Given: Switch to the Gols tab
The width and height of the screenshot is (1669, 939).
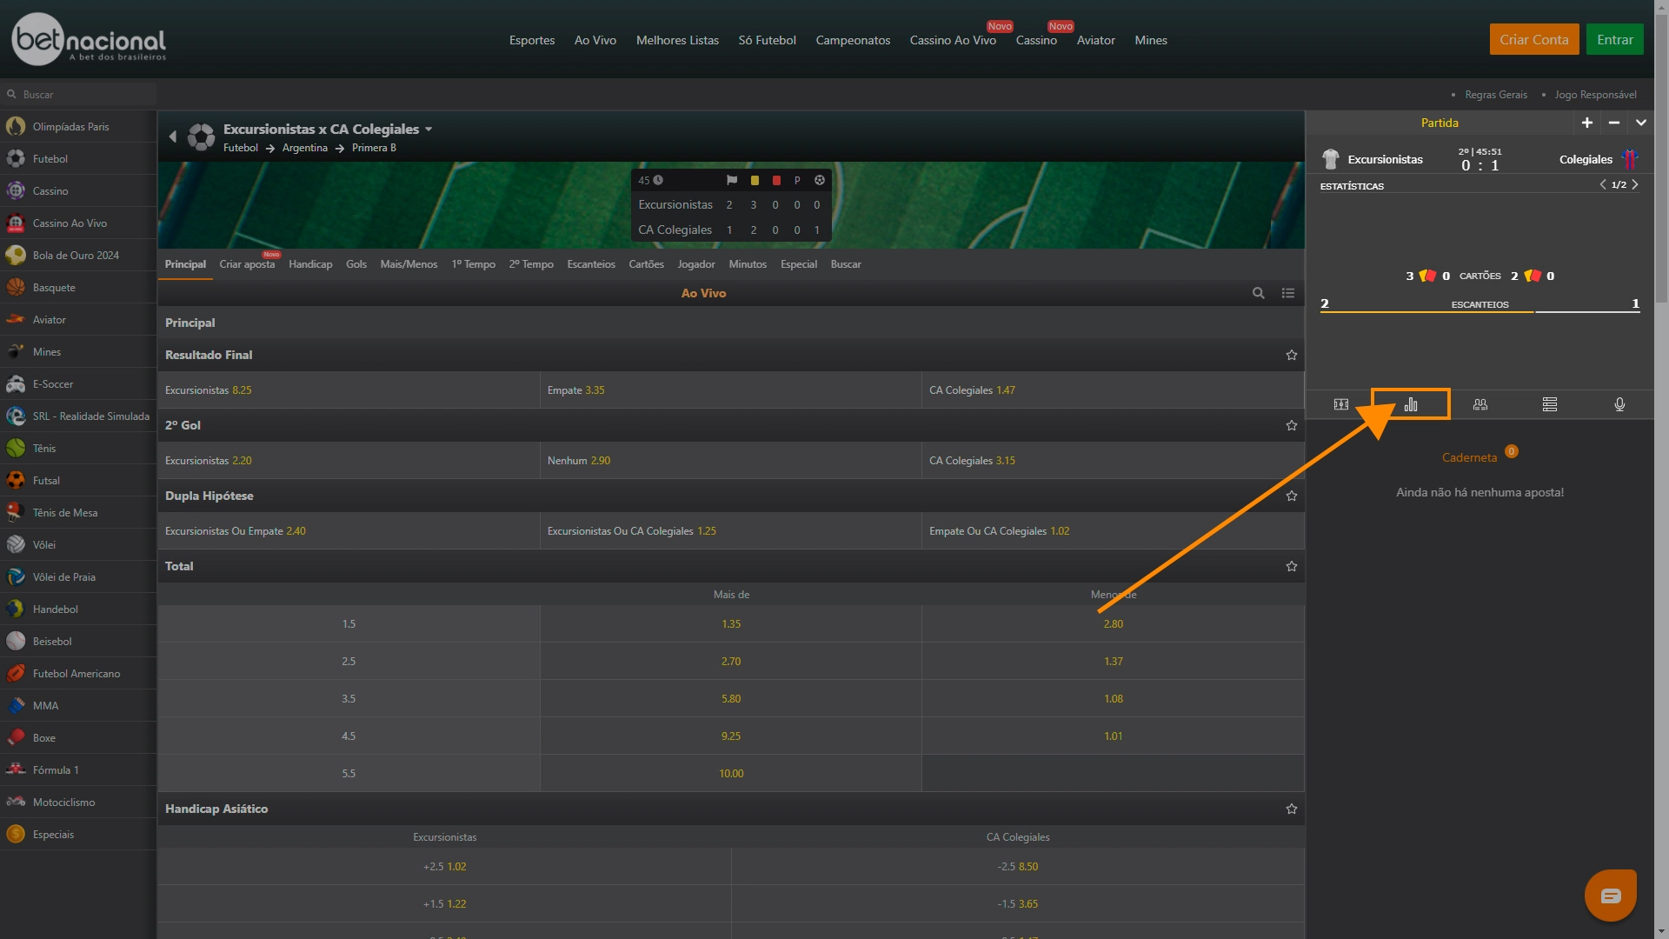Looking at the screenshot, I should click(356, 264).
